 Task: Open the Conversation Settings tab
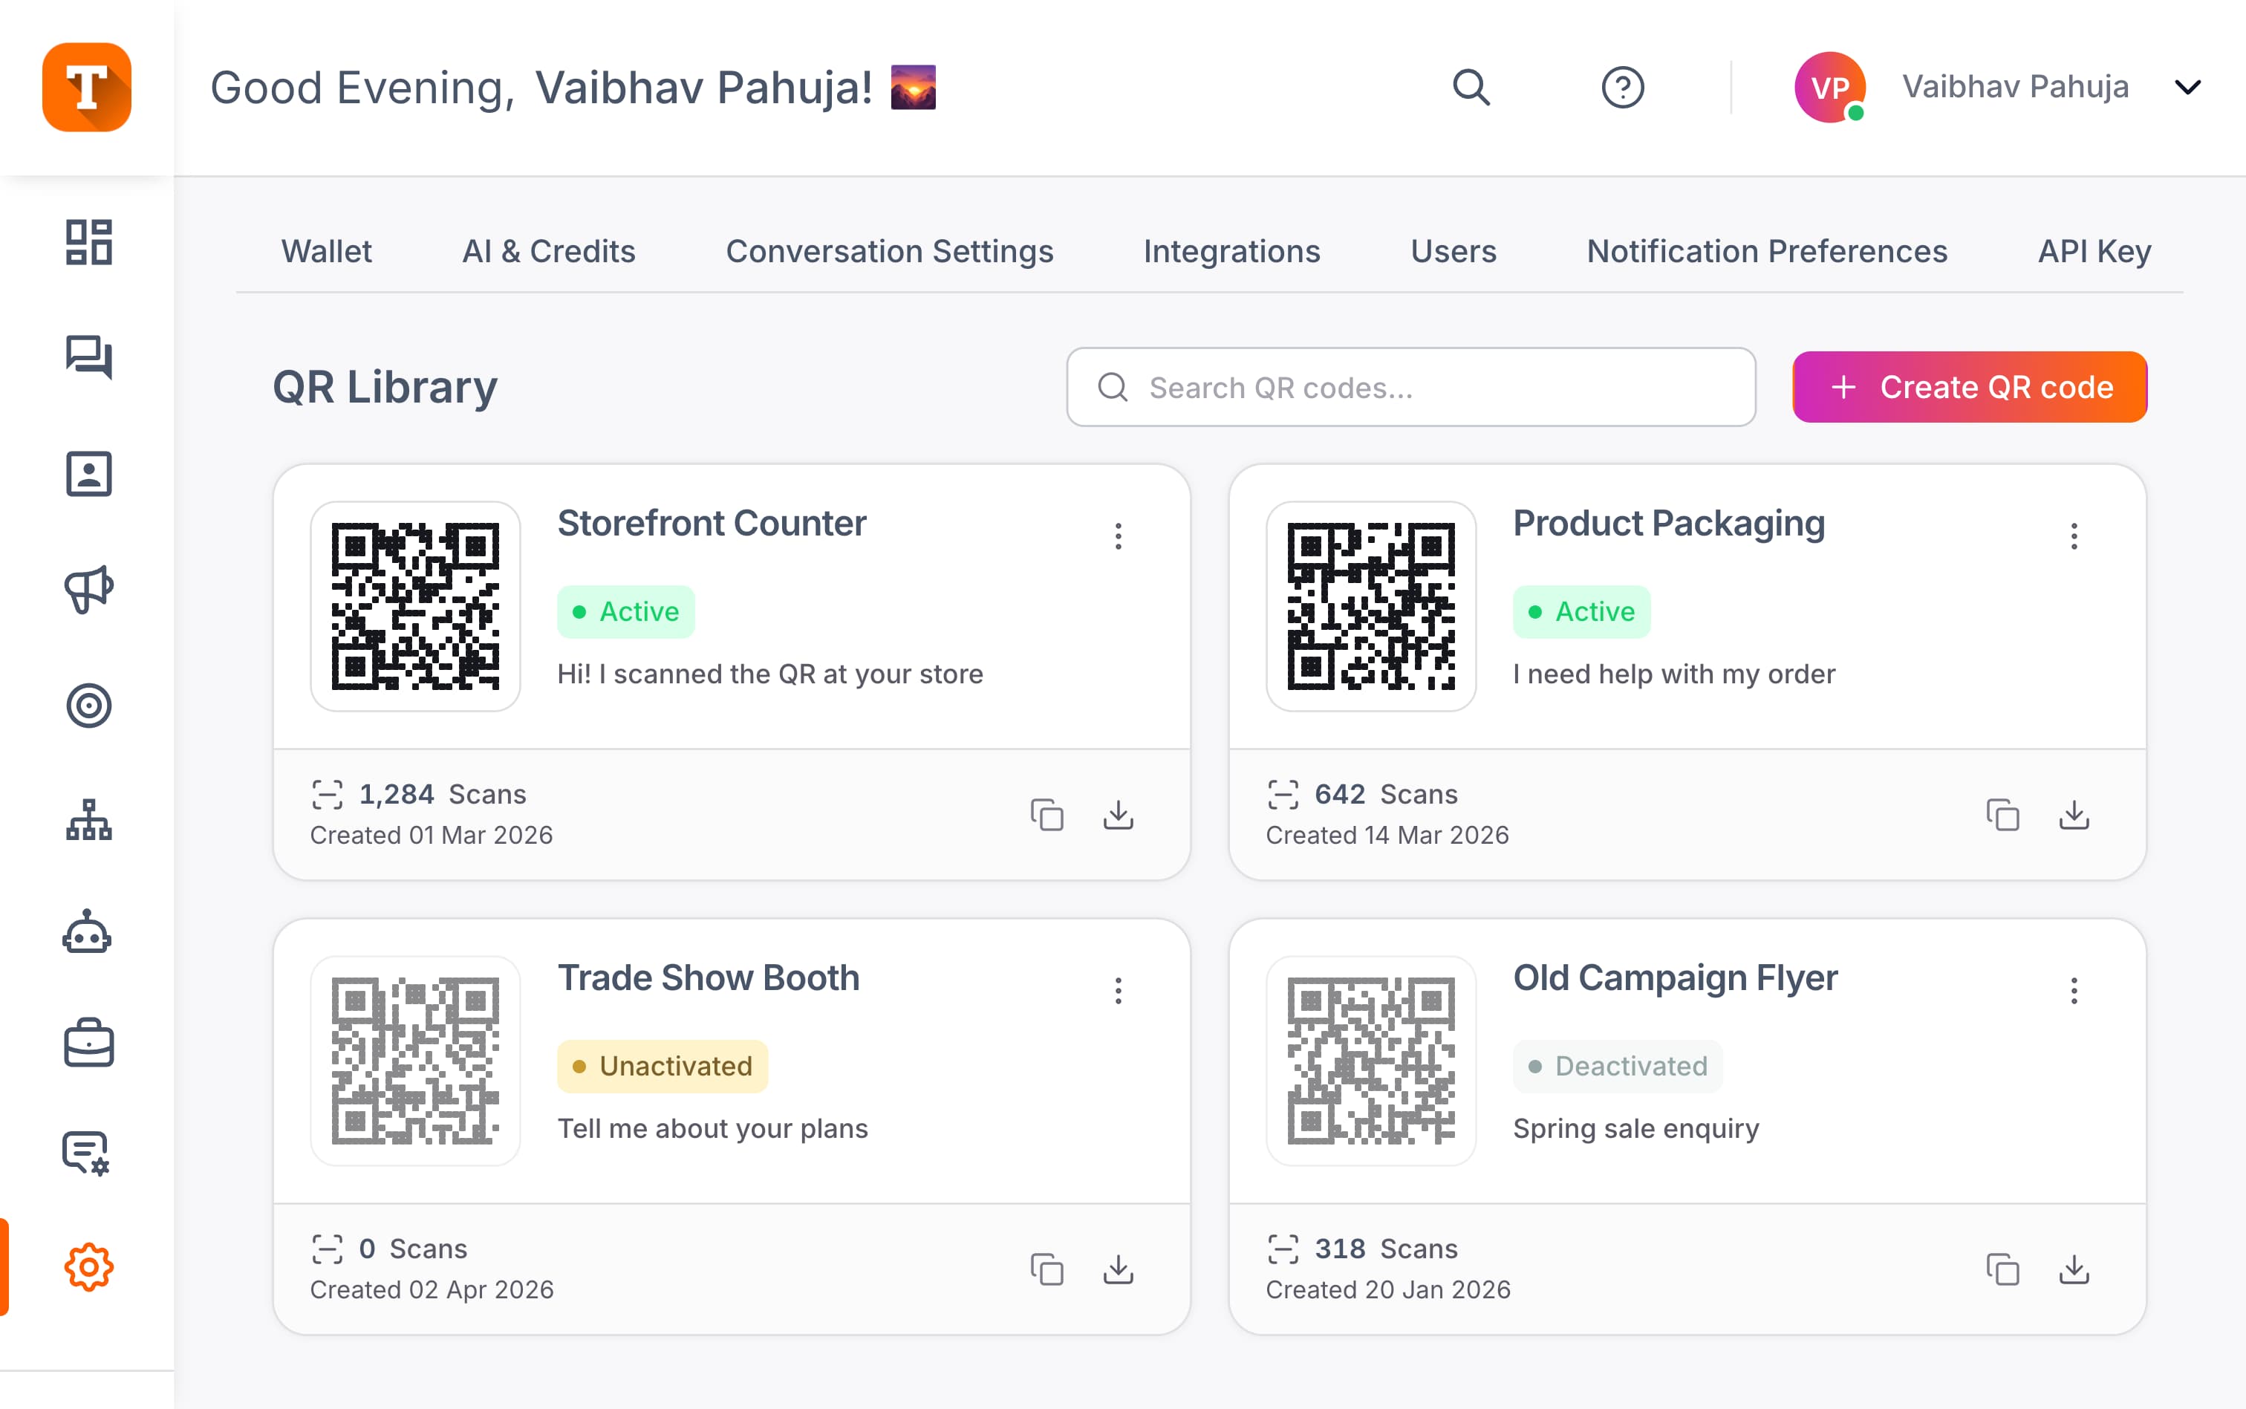coord(890,252)
